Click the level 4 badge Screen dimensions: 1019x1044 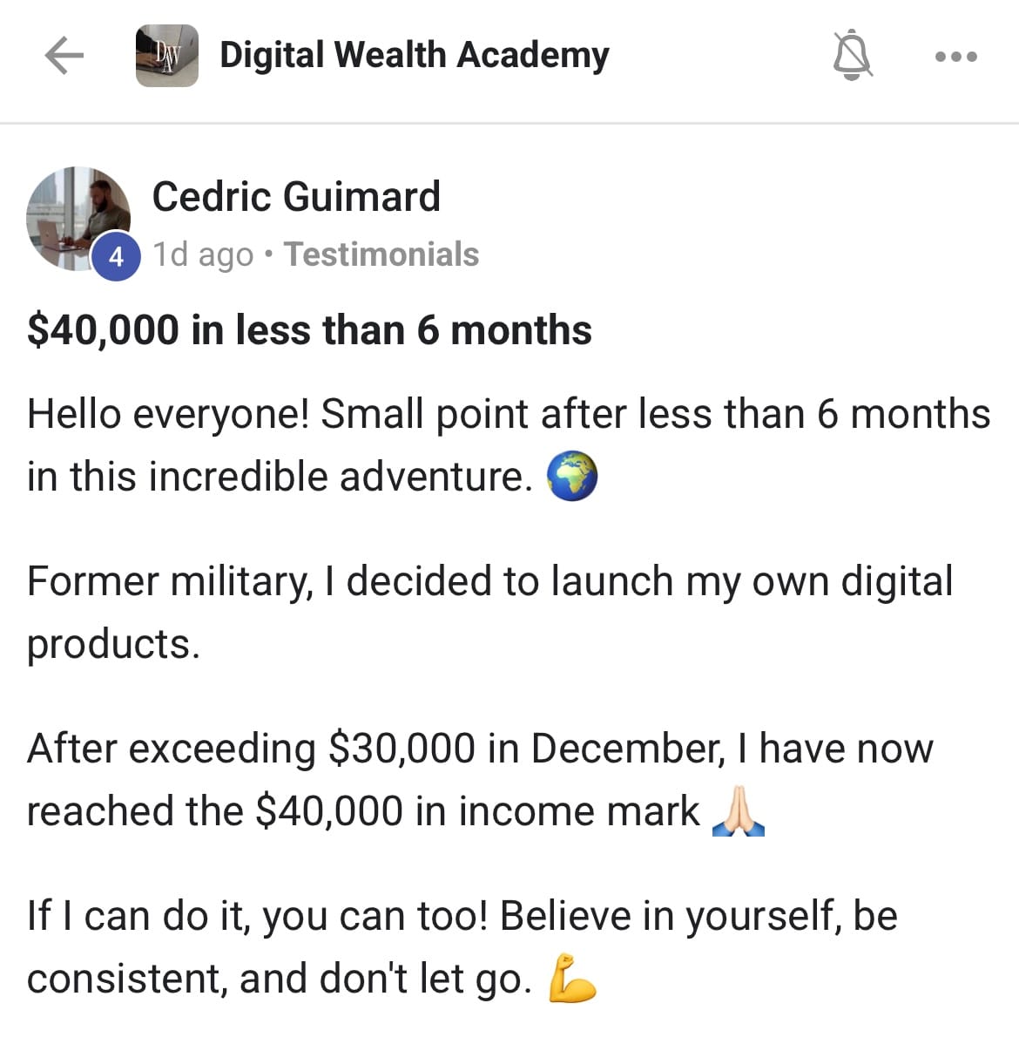(116, 257)
